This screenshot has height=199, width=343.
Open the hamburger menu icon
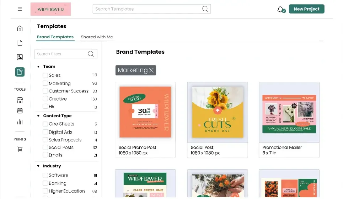click(20, 9)
